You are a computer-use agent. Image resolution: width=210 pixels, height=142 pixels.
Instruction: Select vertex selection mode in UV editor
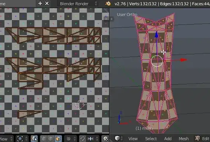click(x=43, y=139)
